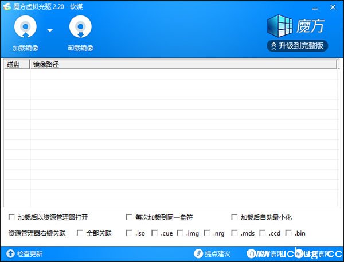Viewport: 344px width, 262px height.
Task: Enable the .mds file association checkbox
Action: (x=234, y=233)
